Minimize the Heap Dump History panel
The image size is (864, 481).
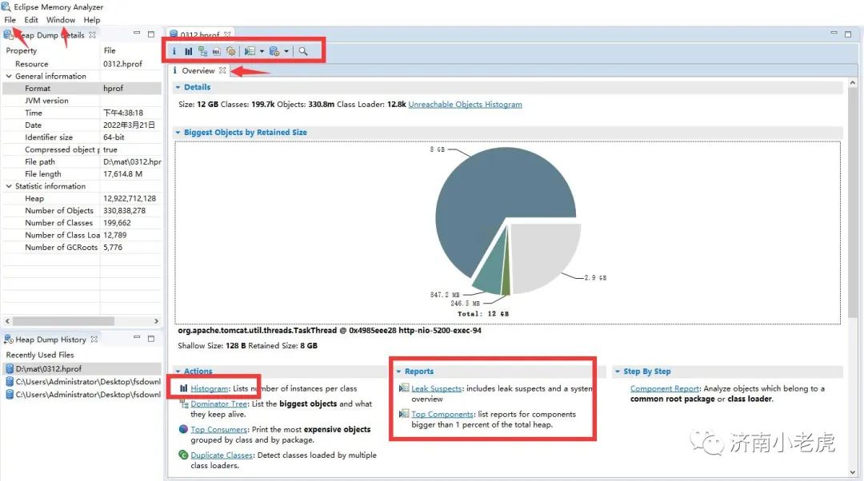(137, 337)
